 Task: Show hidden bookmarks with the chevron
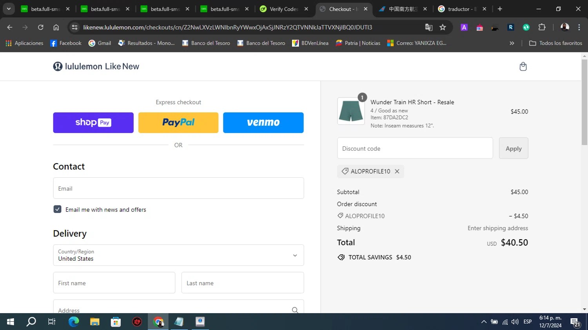click(x=512, y=43)
